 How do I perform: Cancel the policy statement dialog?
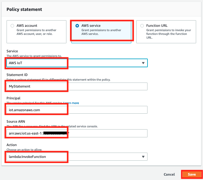(169, 174)
